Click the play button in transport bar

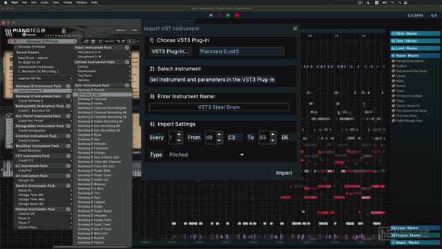(x=228, y=15)
